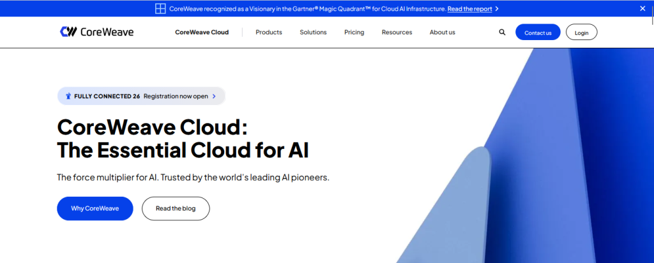Click the Read the blog button
The image size is (654, 263).
click(x=176, y=208)
